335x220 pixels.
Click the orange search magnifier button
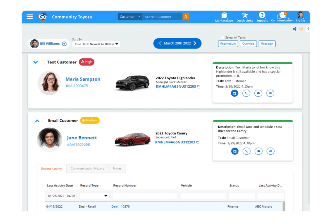pos(186,17)
